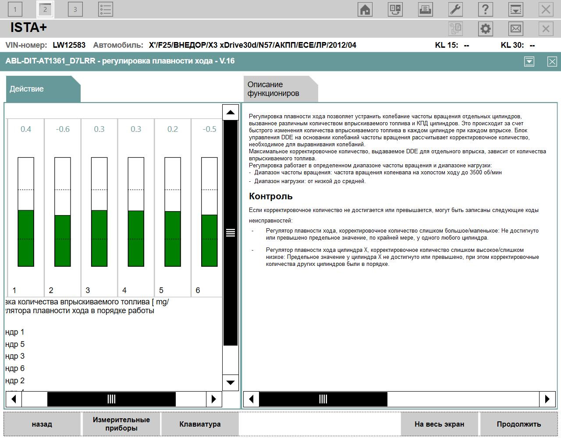Click cylinder 5 green bar gauge
The image size is (561, 438).
pos(173,212)
